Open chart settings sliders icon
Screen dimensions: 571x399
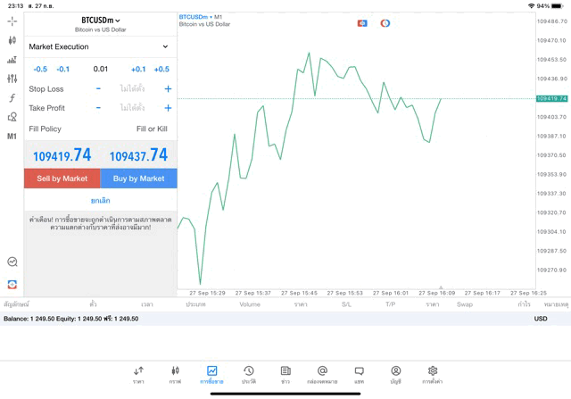(x=12, y=79)
